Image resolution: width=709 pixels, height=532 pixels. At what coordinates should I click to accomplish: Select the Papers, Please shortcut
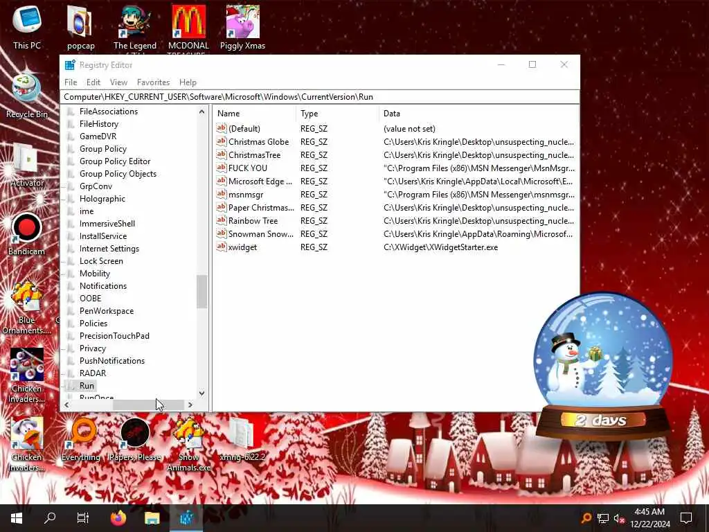coord(135,438)
